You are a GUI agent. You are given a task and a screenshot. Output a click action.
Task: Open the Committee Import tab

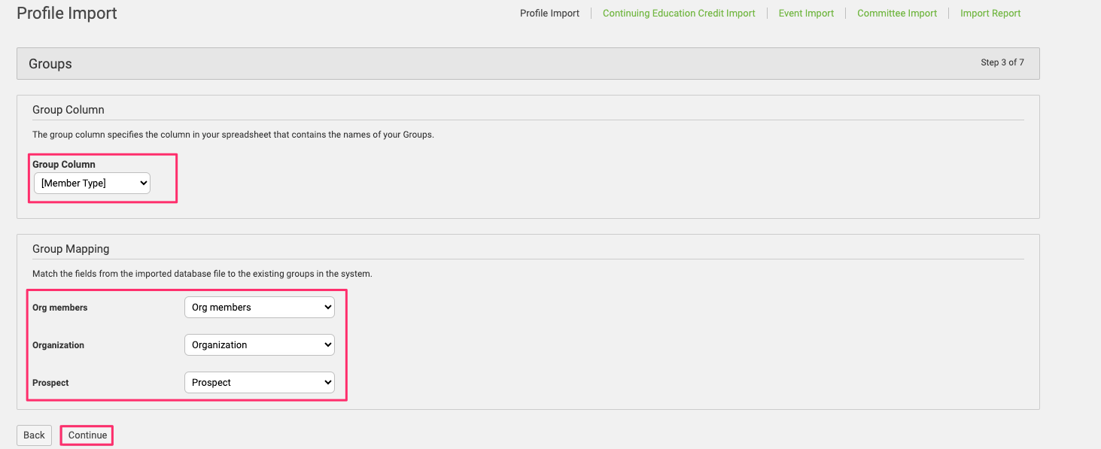click(x=897, y=13)
